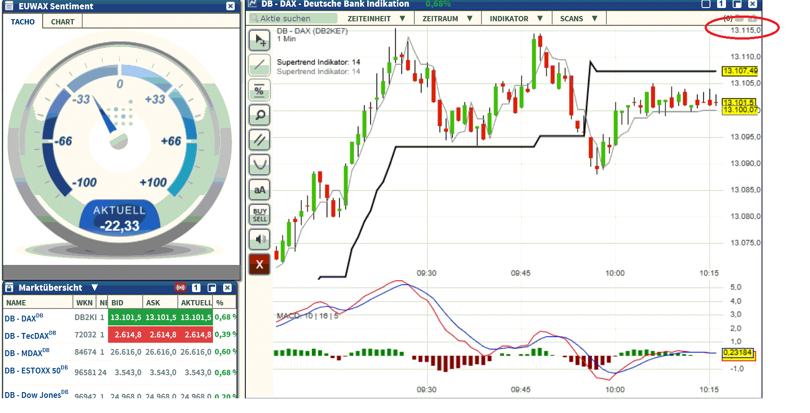Screen dimensions: 810x413
Task: Select the TACHO tab
Action: pos(22,21)
